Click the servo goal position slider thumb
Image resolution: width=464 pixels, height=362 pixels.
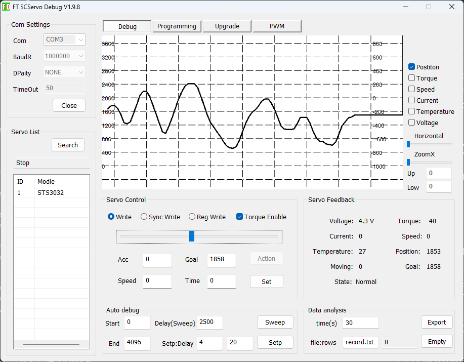[x=192, y=236]
